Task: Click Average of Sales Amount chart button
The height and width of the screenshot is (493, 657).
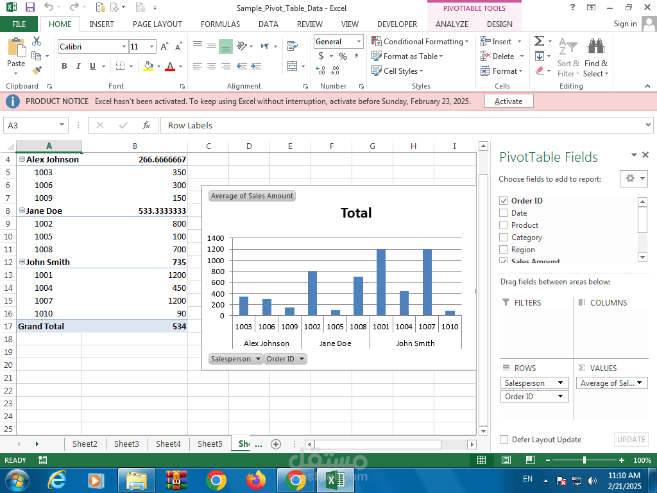Action: coord(252,196)
